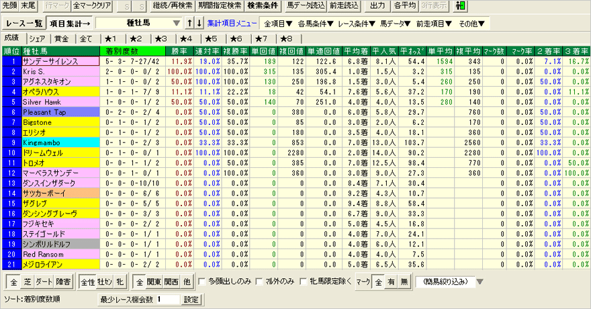This screenshot has height=309, width=591.
Task: Select row Pleasant Tap
Action: (x=60, y=112)
